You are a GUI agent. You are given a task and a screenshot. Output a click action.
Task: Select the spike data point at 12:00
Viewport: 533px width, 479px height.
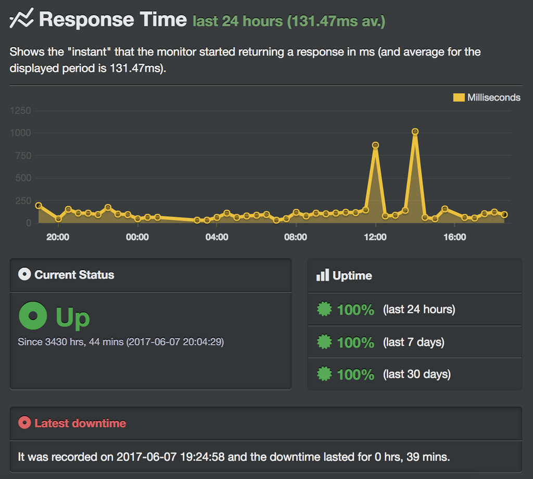[x=375, y=145]
